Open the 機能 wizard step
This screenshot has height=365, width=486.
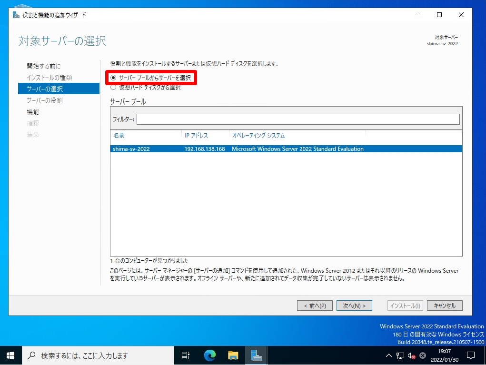[33, 112]
